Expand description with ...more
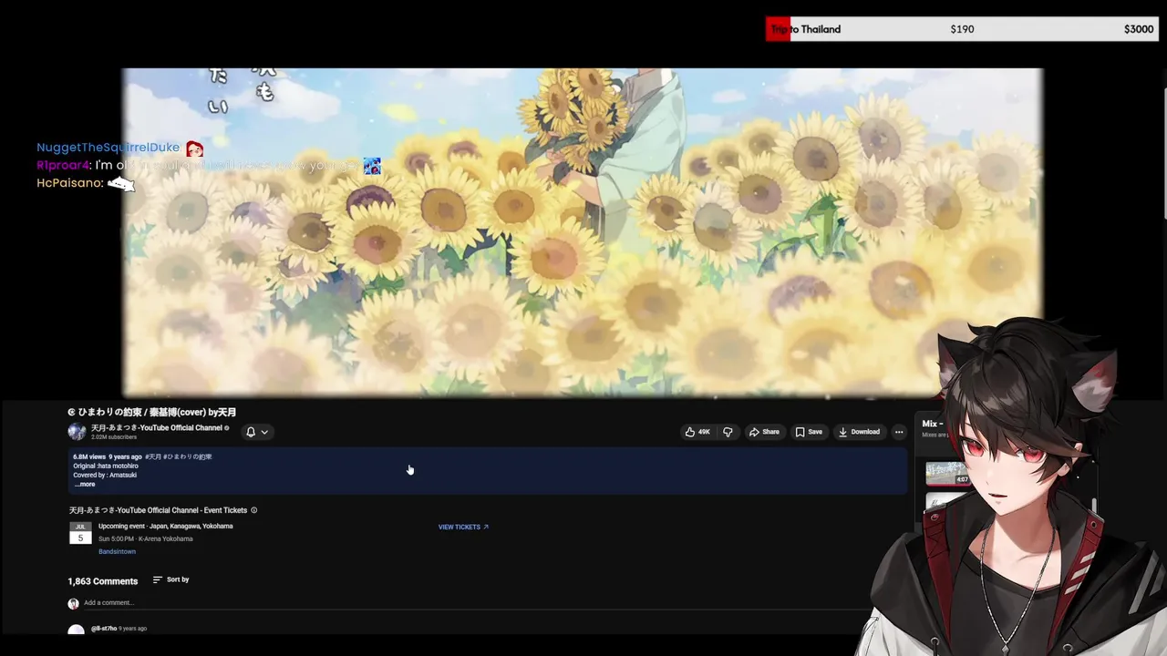The image size is (1167, 656). pos(84,484)
